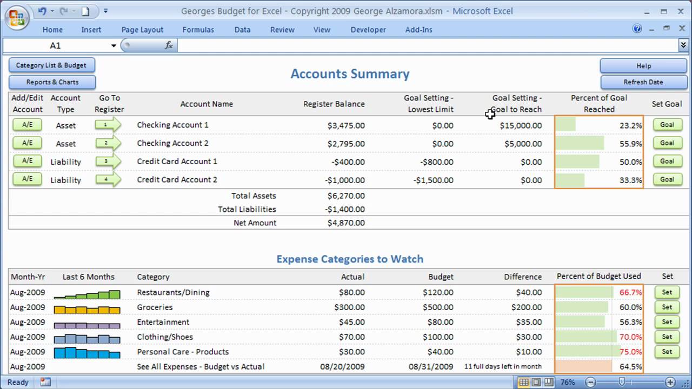
Task: Click Goal button for Credit Card Account 2
Action: (667, 179)
